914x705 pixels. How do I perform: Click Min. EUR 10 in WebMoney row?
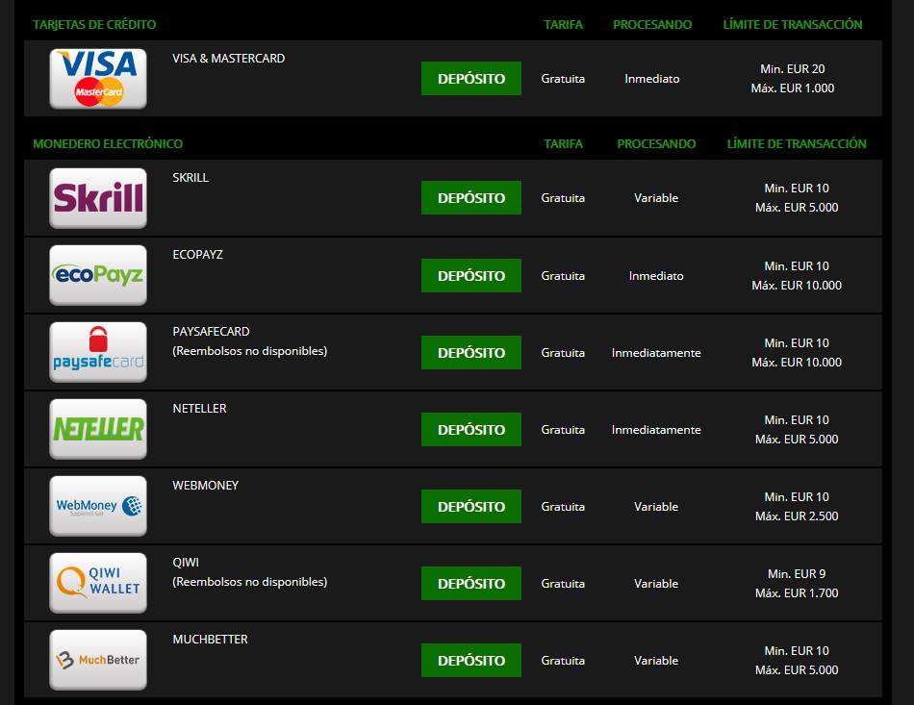tap(797, 497)
